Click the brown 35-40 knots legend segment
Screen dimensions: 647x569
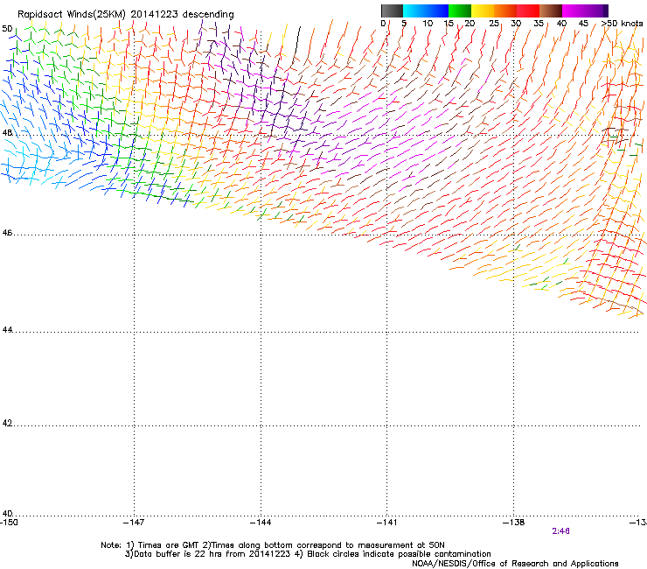click(x=551, y=11)
